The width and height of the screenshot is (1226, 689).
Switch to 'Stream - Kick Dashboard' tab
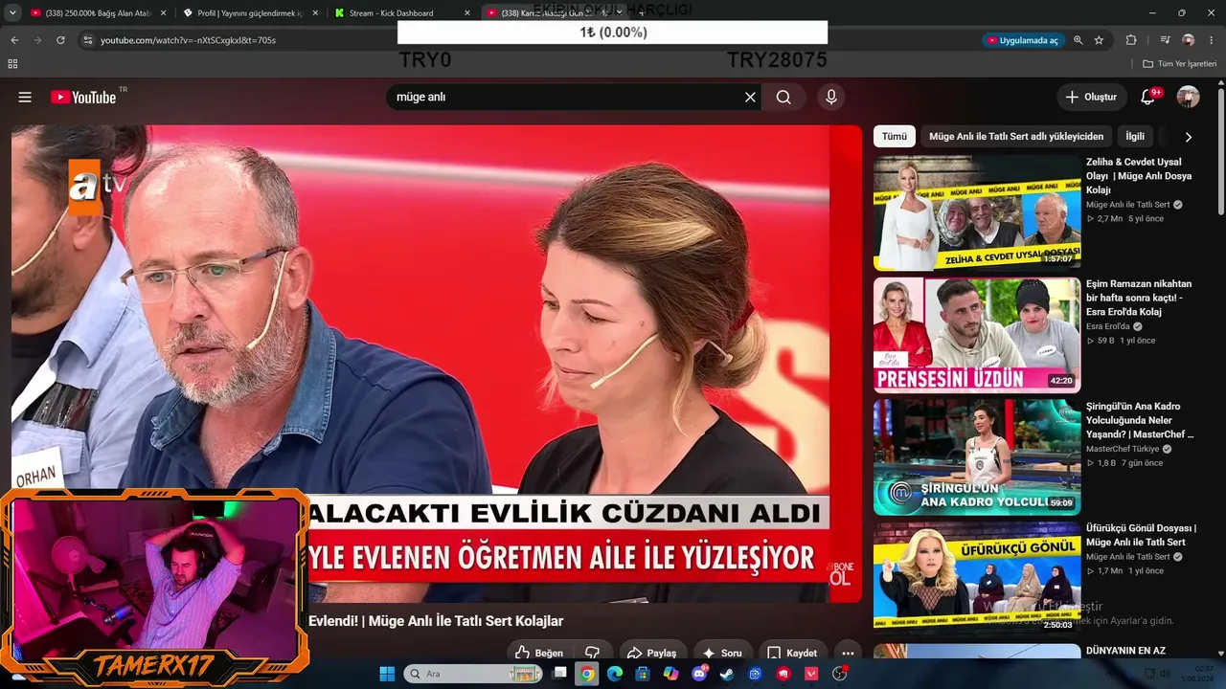[400, 13]
